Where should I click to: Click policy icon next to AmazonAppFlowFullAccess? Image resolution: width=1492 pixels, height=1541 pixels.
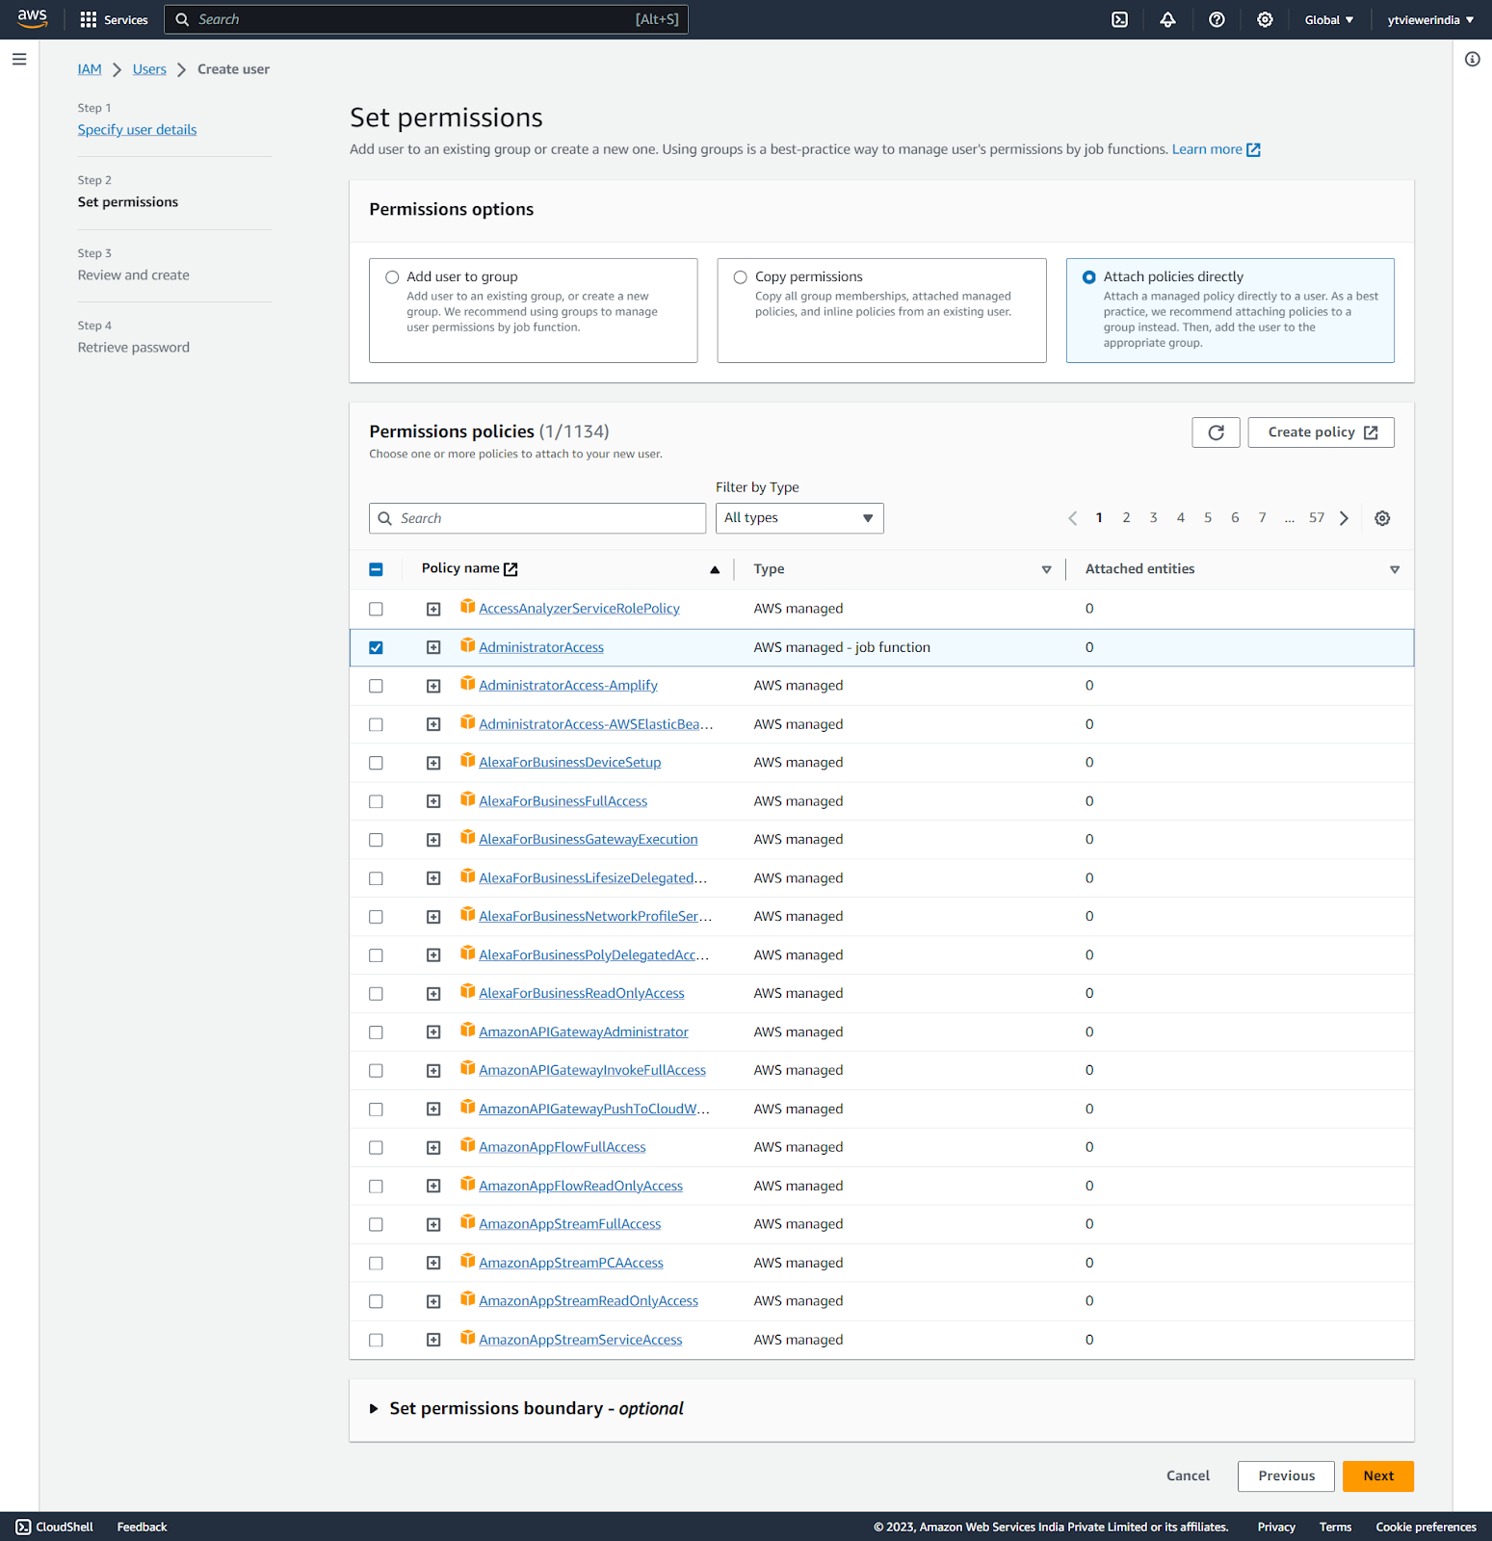pos(467,1145)
